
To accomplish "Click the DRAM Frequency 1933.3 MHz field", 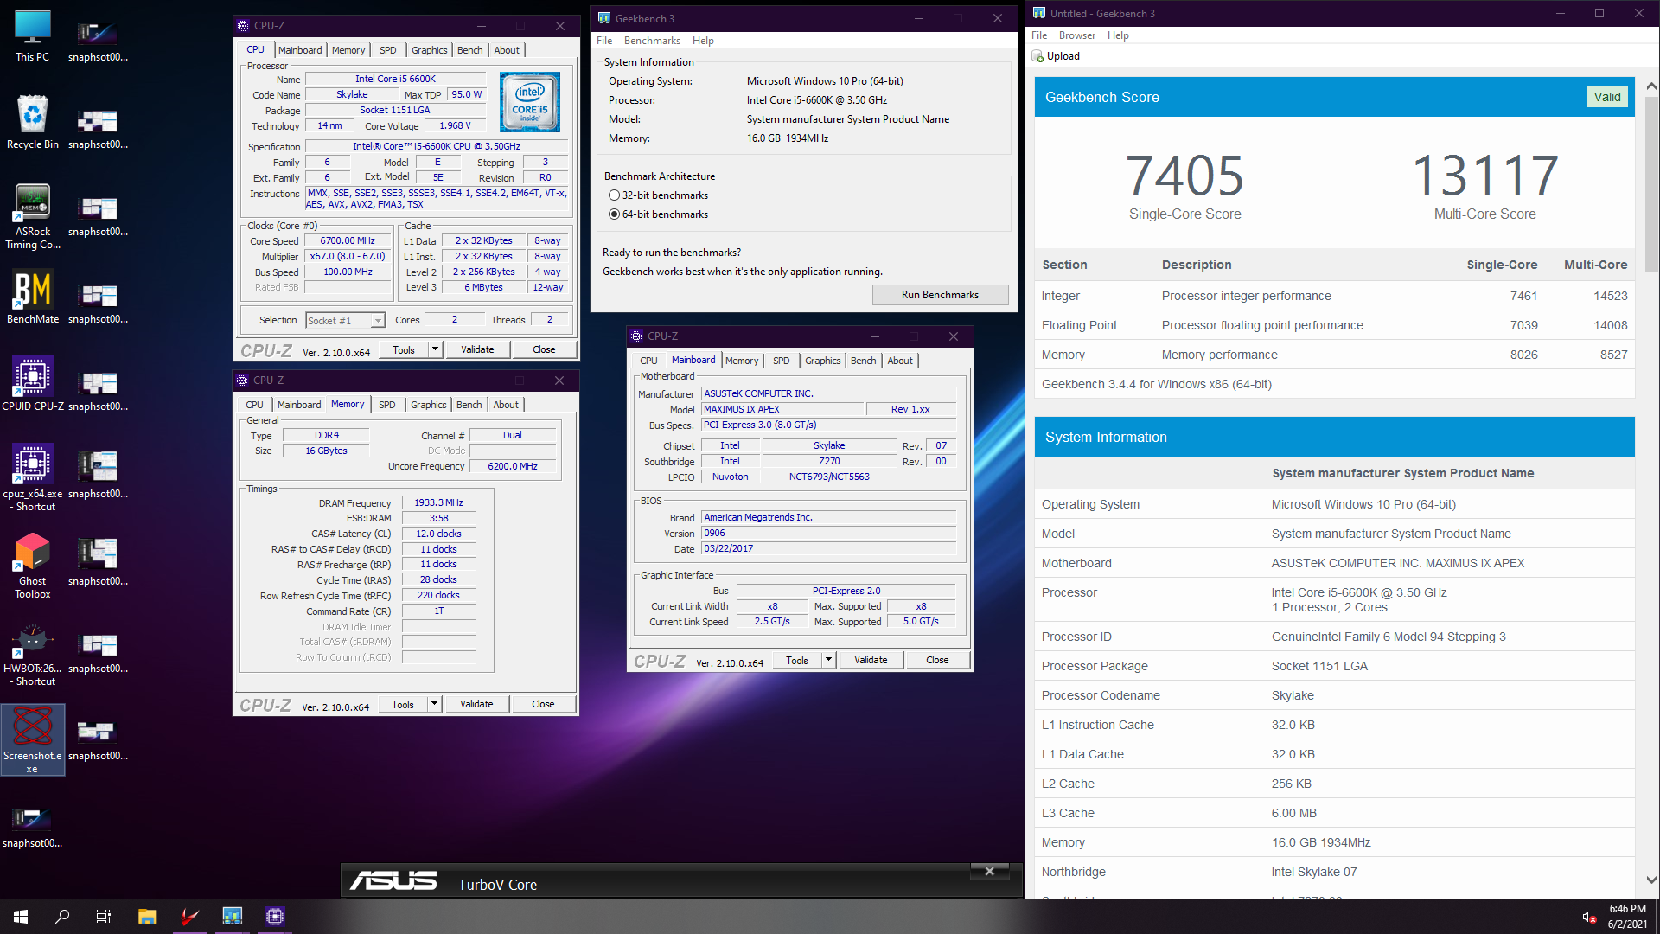I will point(438,502).
